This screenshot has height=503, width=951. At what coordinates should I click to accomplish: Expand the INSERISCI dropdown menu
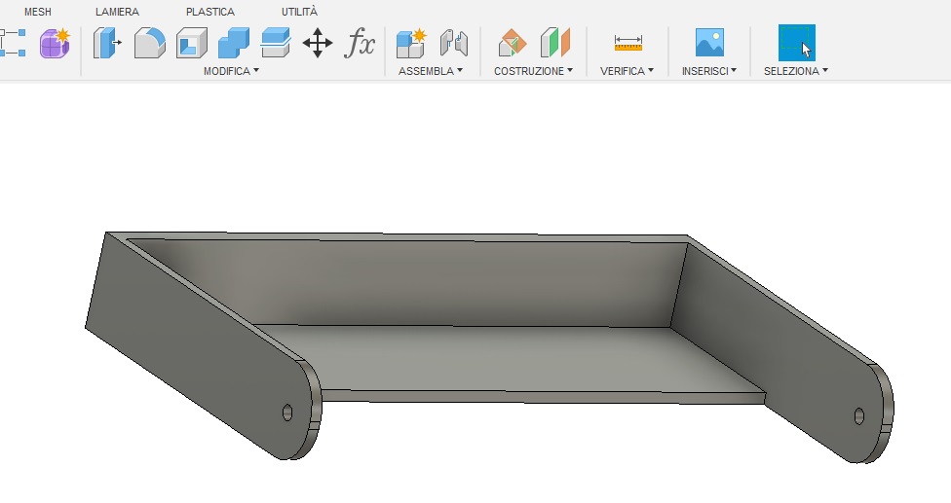tap(709, 71)
